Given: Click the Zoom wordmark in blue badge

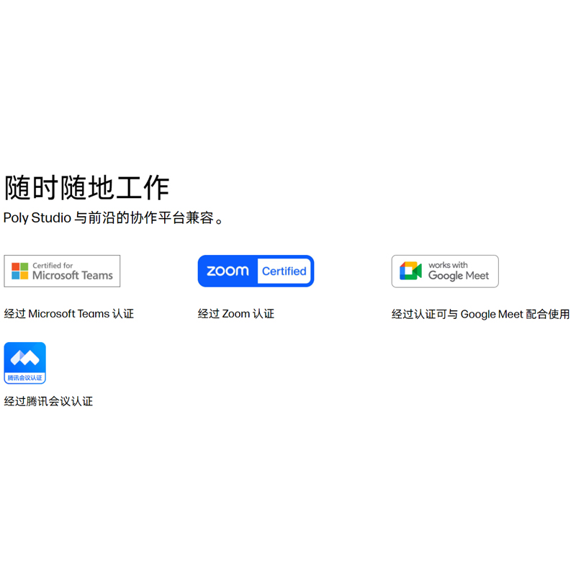Looking at the screenshot, I should click(228, 271).
